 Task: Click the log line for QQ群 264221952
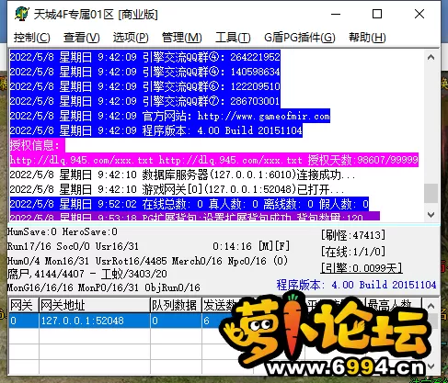click(144, 57)
